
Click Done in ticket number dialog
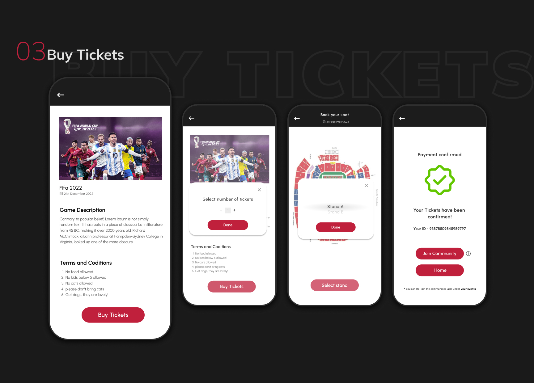[228, 225]
